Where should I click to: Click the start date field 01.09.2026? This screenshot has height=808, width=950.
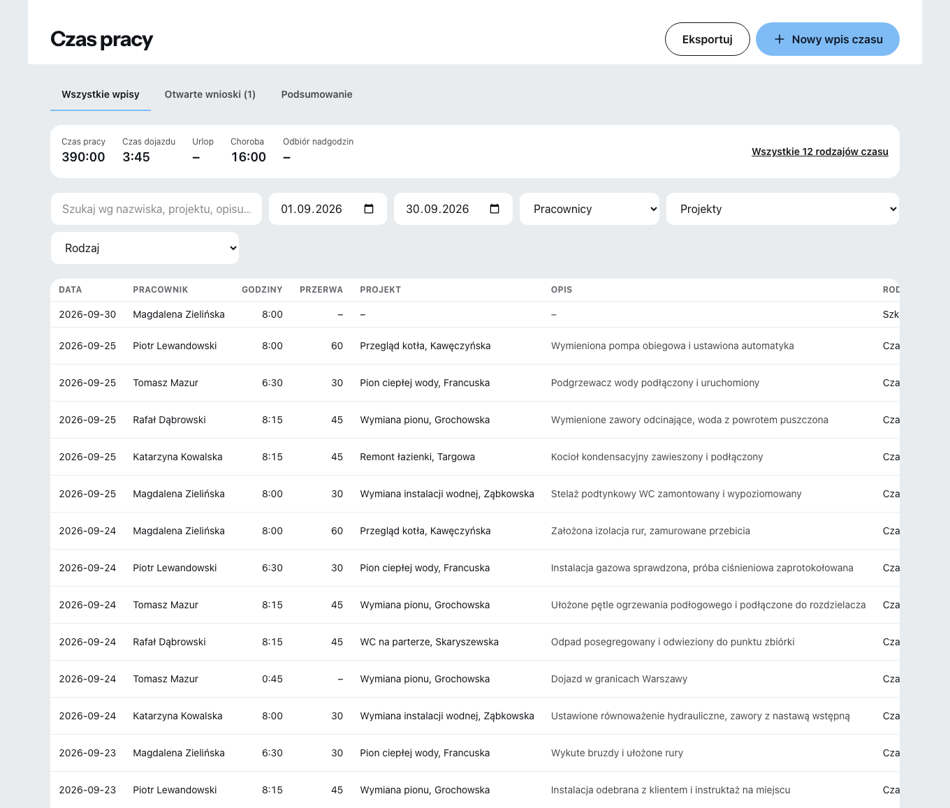[x=328, y=209]
